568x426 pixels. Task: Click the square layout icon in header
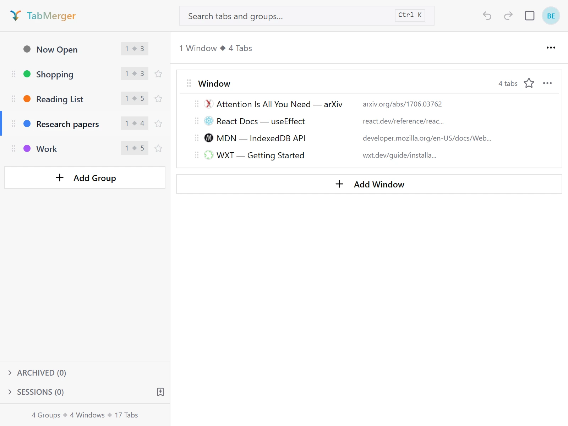(530, 16)
